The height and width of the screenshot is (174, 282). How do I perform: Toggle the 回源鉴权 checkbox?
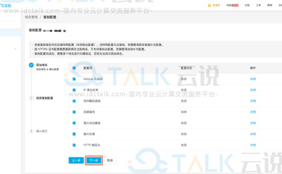tap(74, 112)
